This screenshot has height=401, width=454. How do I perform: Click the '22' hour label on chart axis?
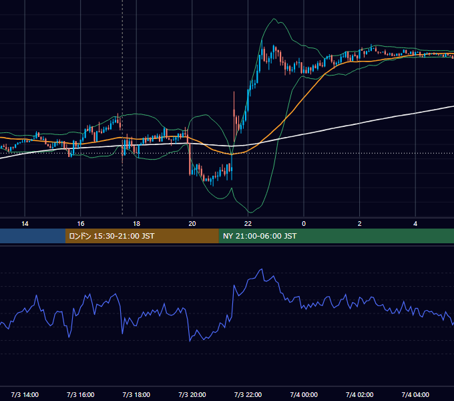point(248,224)
